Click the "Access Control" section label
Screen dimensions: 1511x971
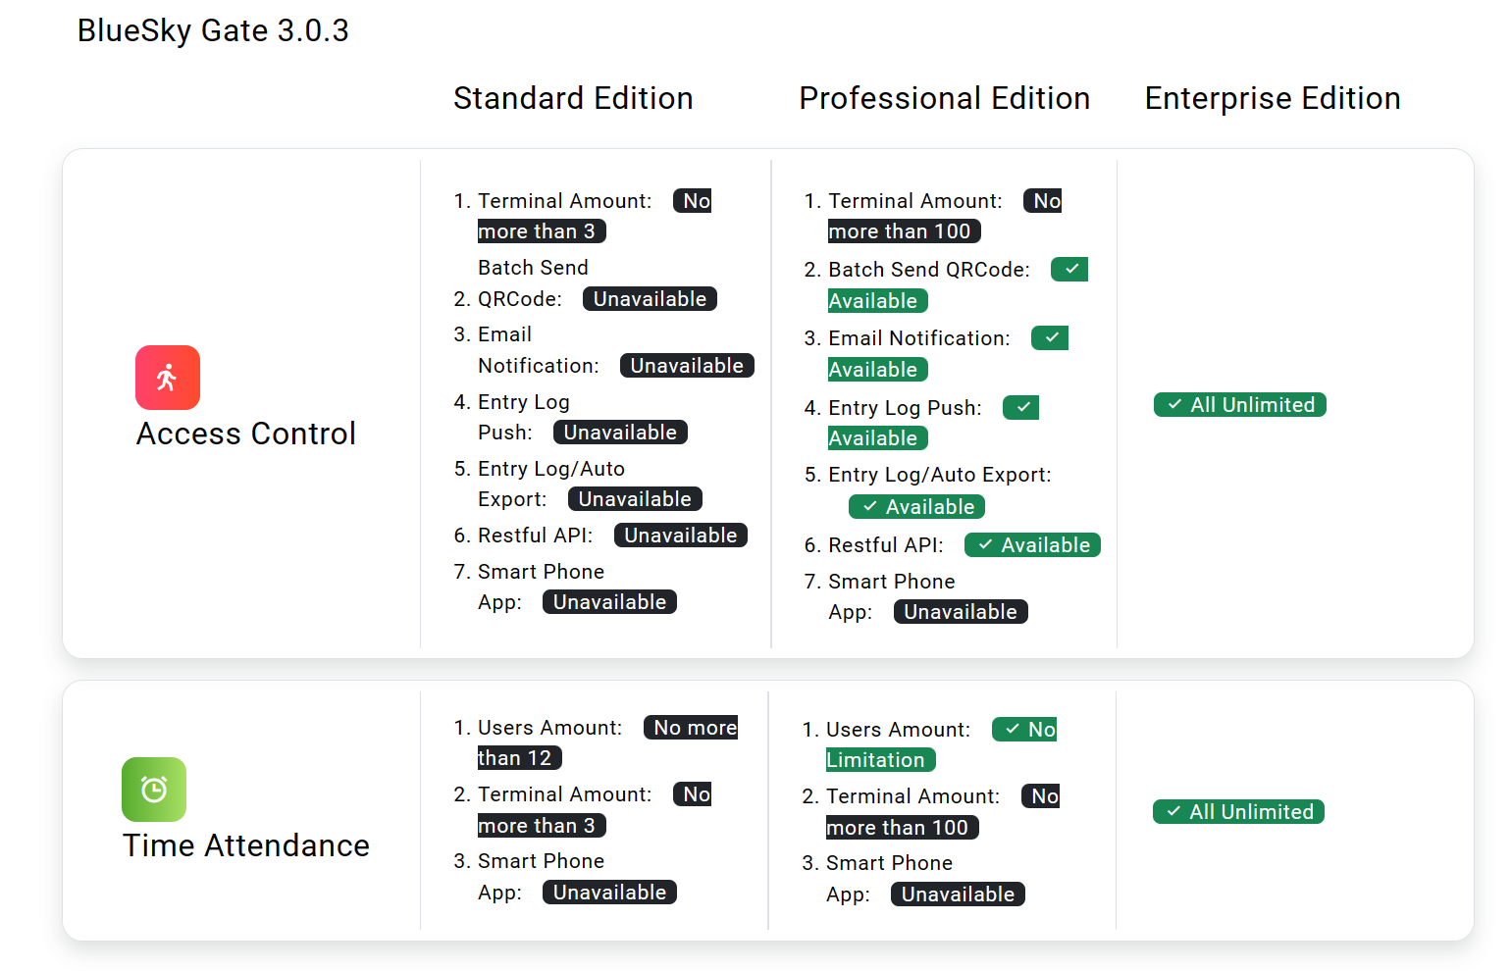(x=246, y=434)
